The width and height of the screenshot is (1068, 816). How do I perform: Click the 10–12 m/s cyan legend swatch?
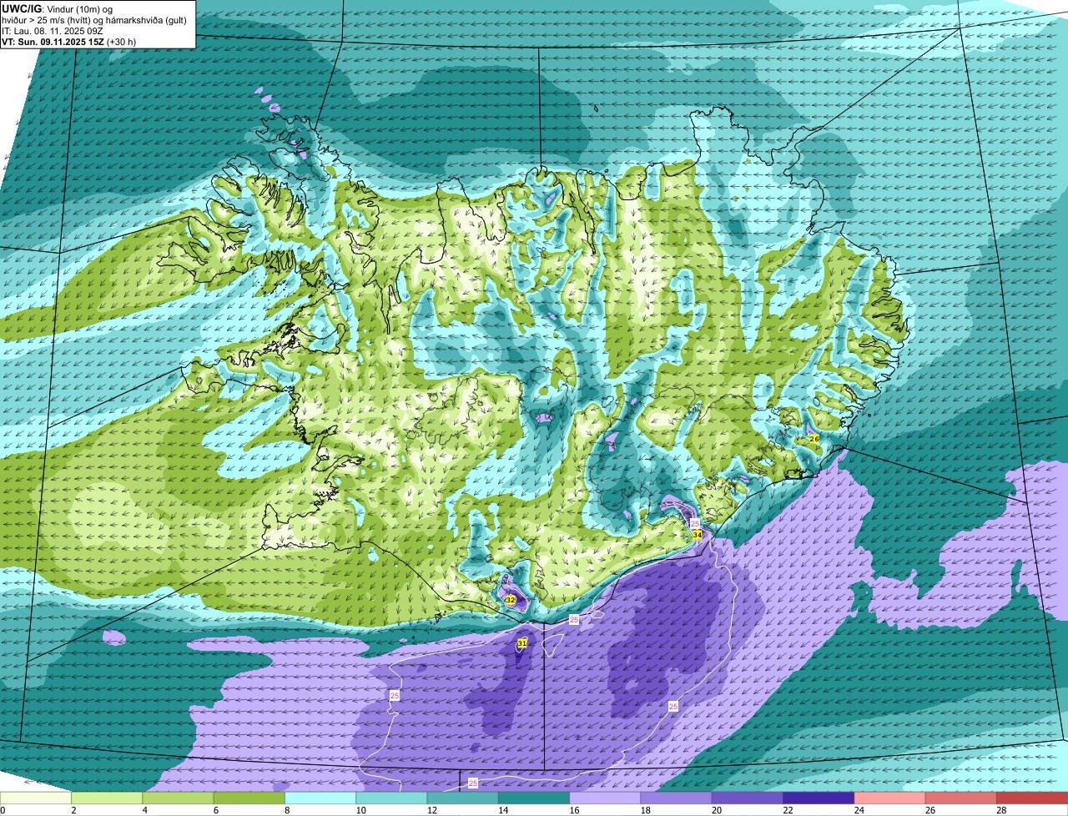pos(392,798)
